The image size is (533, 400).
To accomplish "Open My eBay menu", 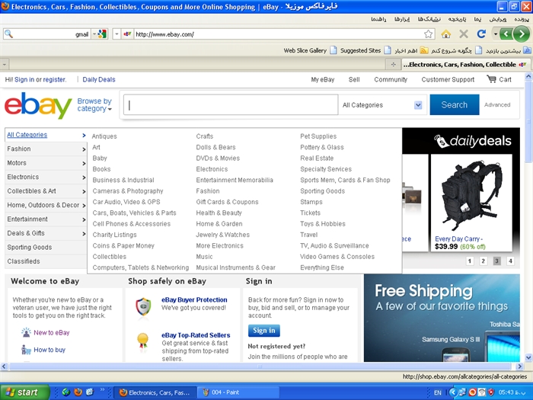I will coord(323,79).
